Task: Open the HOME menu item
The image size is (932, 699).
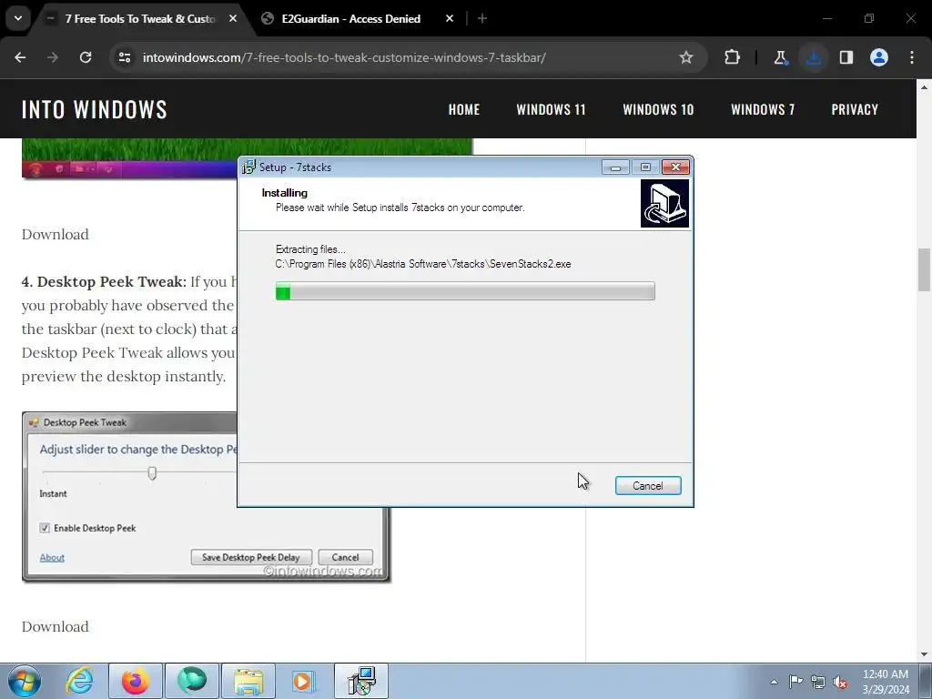Action: (x=463, y=109)
